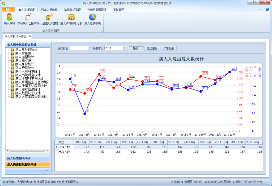The height and width of the screenshot is (186, 272).
Task: Select 病人费别统计 in the tree
Action: click(x=25, y=68)
